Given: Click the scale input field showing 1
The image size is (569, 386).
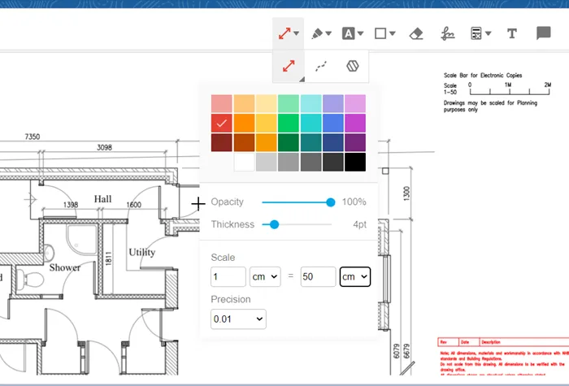Looking at the screenshot, I should 228,277.
